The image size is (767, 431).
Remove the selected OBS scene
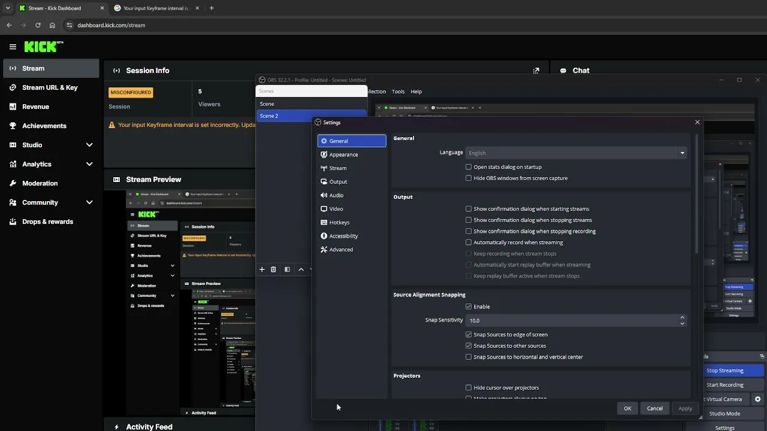[273, 269]
